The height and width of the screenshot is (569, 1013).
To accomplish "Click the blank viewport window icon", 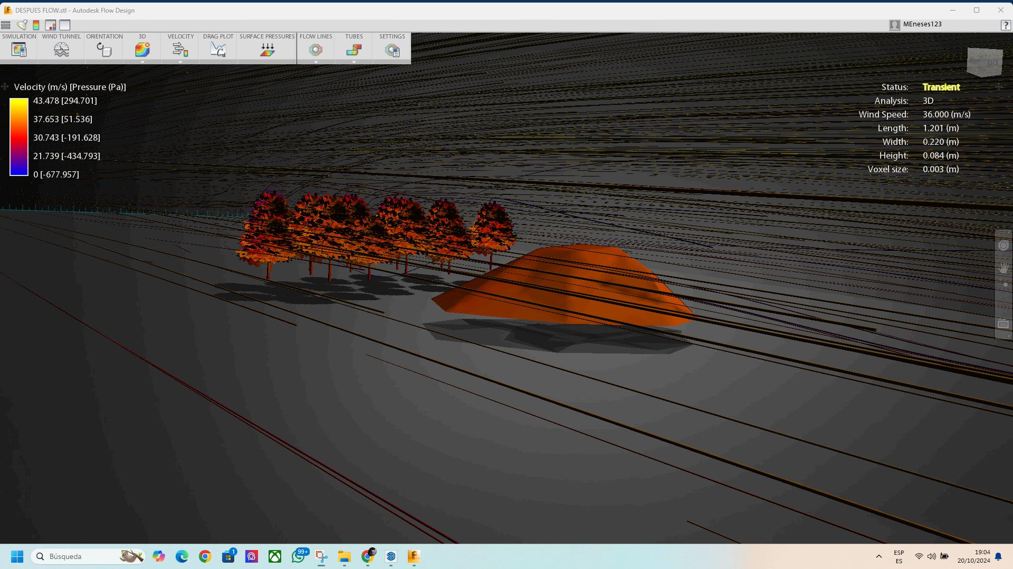I will [x=65, y=25].
